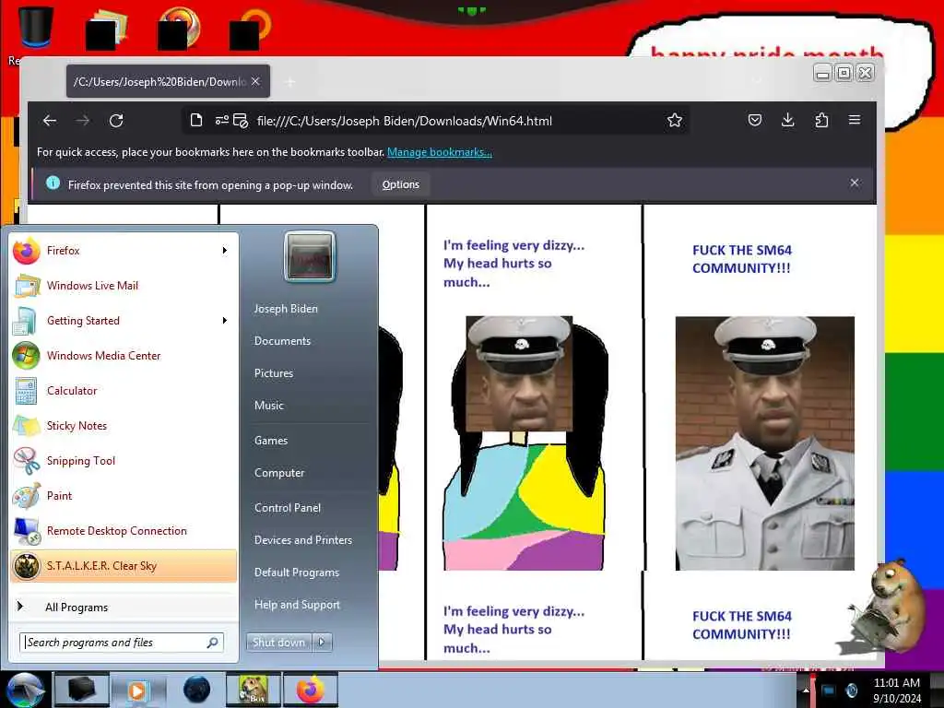Launch Windows Media Center
The height and width of the screenshot is (708, 944).
(x=124, y=355)
